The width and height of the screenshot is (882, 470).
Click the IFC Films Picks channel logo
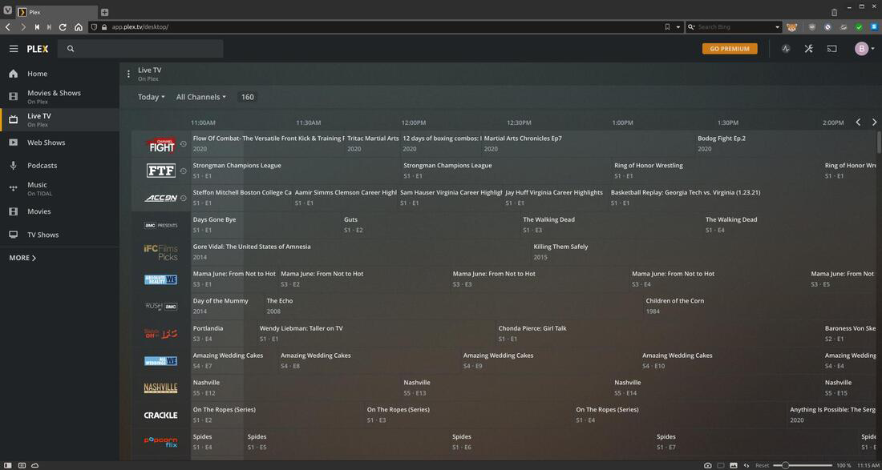(x=161, y=252)
